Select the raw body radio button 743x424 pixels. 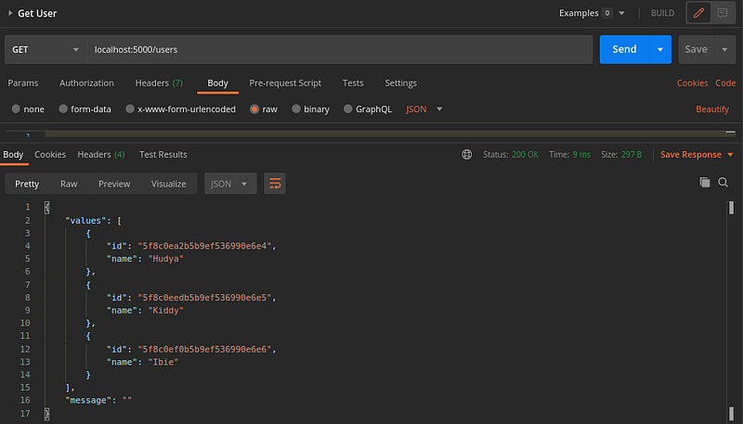coord(254,109)
